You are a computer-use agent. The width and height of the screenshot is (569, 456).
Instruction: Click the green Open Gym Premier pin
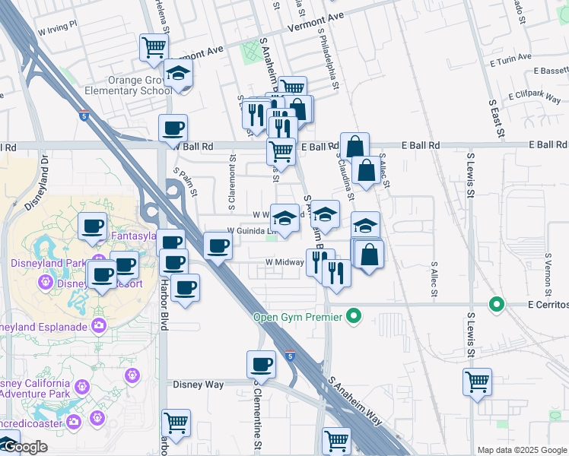[354, 316]
